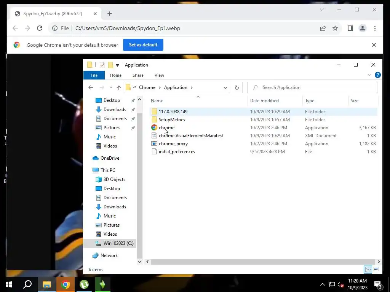The width and height of the screenshot is (390, 292).
Task: Open the File tab in Explorer
Action: (94, 75)
